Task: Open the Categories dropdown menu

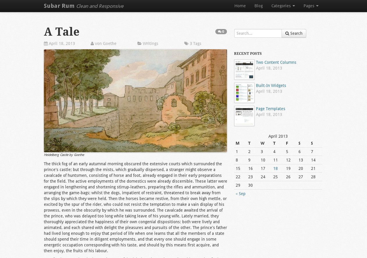Action: pyautogui.click(x=283, y=6)
